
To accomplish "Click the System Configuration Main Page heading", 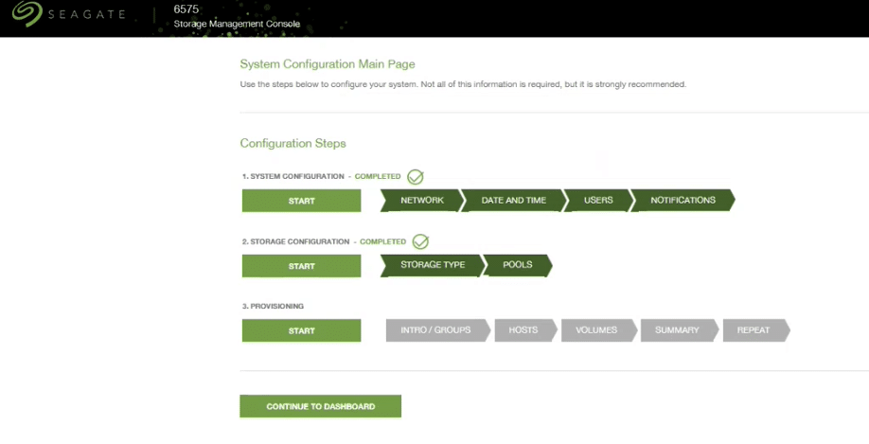I will (327, 64).
